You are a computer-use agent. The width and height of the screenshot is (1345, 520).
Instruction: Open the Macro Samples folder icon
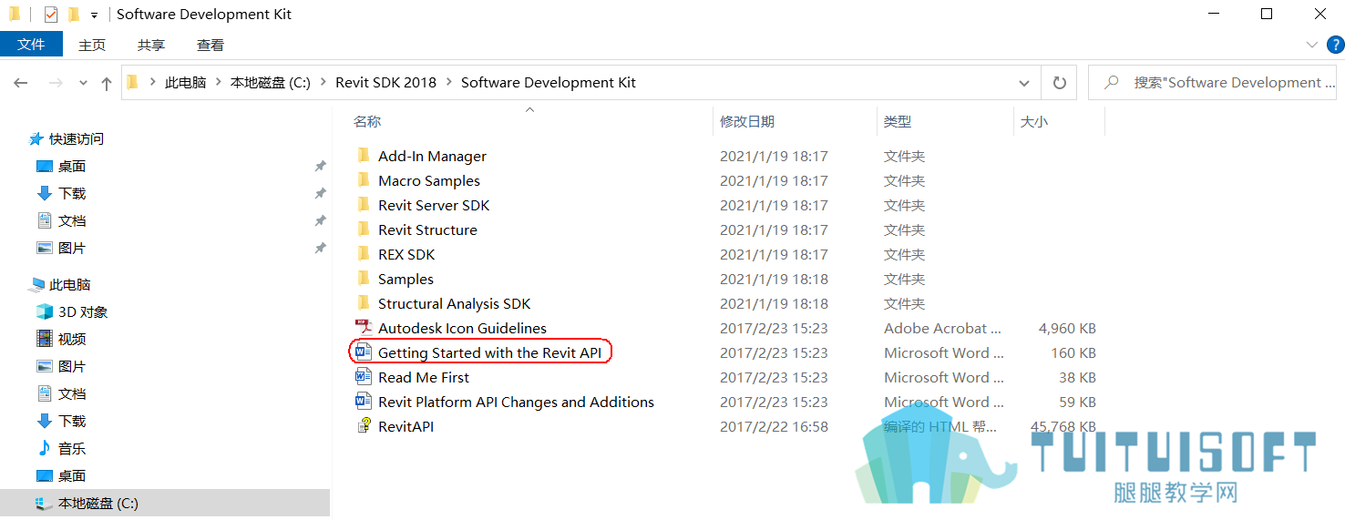point(364,180)
